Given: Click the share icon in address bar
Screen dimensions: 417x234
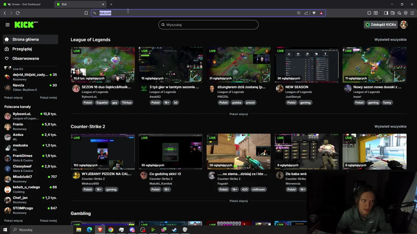Looking at the screenshot, I should click(x=306, y=13).
